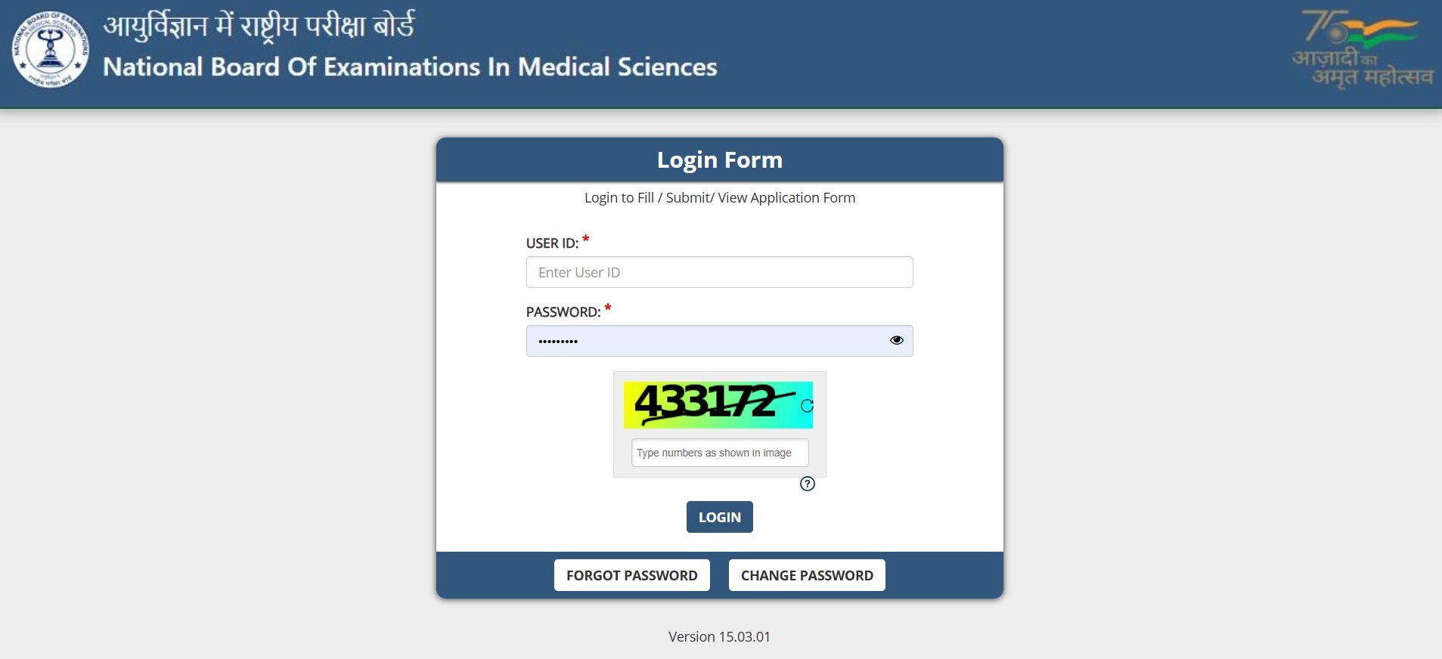Viewport: 1442px width, 659px height.
Task: Toggle password visibility eye icon
Action: click(897, 340)
